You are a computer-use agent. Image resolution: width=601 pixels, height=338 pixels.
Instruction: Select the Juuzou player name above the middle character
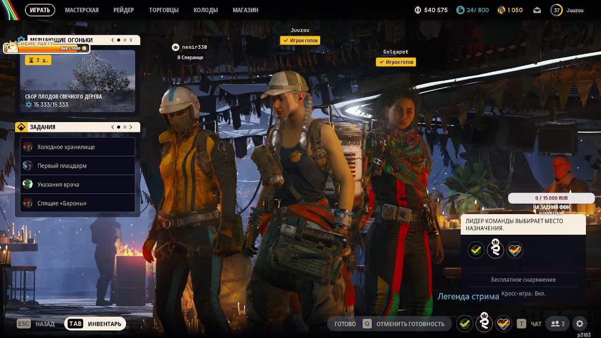[300, 30]
